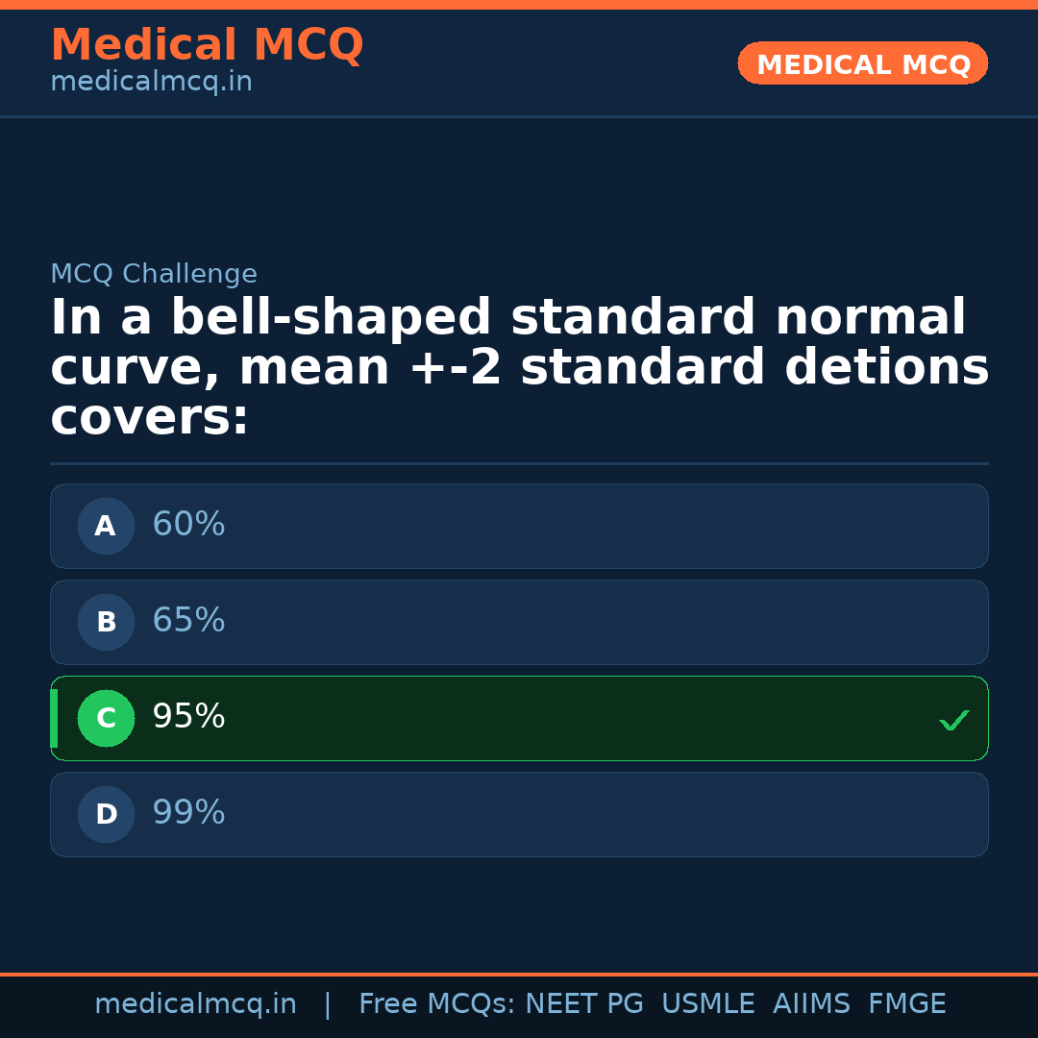Click the AIIMS footer text
The height and width of the screenshot is (1038, 1038).
(811, 1004)
